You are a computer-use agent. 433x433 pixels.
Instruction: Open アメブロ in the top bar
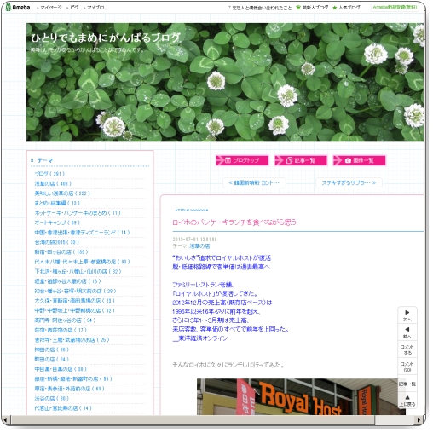coord(94,8)
